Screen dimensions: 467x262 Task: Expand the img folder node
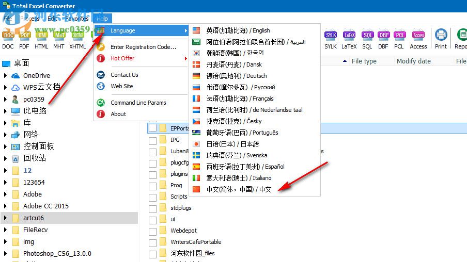5,242
